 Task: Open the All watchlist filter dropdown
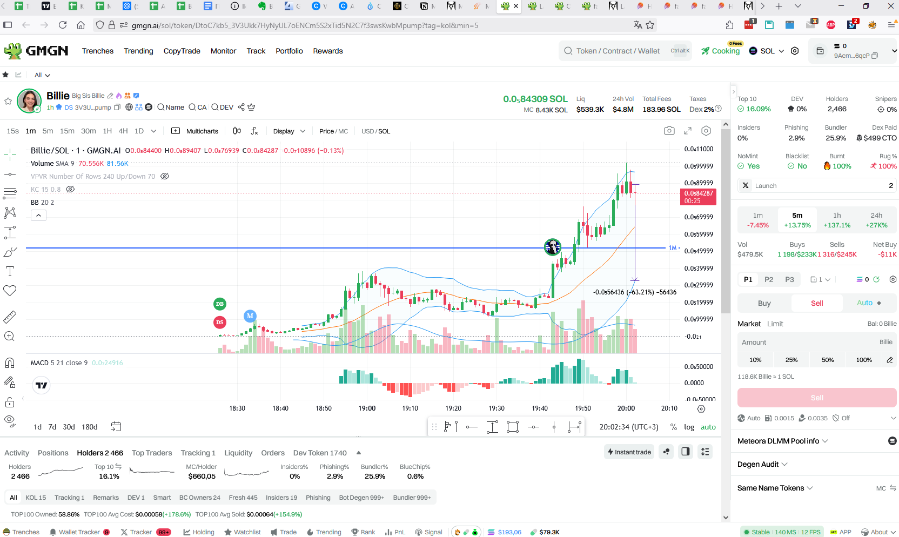(42, 75)
